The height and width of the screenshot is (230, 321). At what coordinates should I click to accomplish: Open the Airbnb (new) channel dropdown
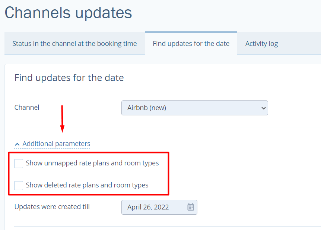point(195,108)
